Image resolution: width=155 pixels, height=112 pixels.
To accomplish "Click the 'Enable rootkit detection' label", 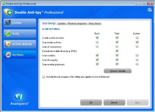I will 53,38.
